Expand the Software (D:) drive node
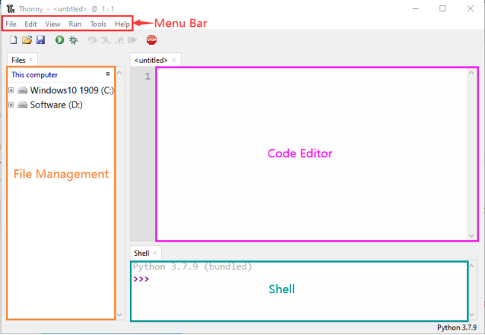 (x=11, y=105)
